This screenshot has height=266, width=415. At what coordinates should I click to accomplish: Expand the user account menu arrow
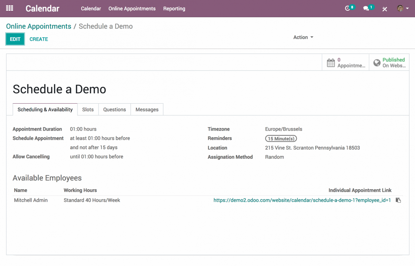click(x=408, y=9)
